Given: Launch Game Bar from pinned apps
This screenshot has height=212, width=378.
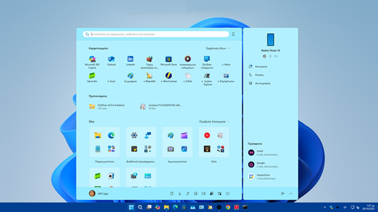Looking at the screenshot, I should point(92,78).
